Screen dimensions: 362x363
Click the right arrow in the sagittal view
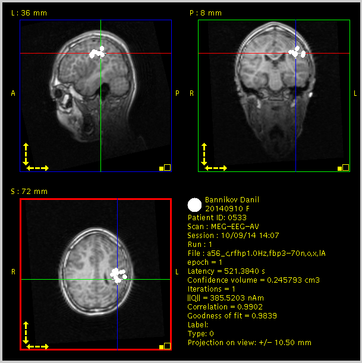[45, 168]
